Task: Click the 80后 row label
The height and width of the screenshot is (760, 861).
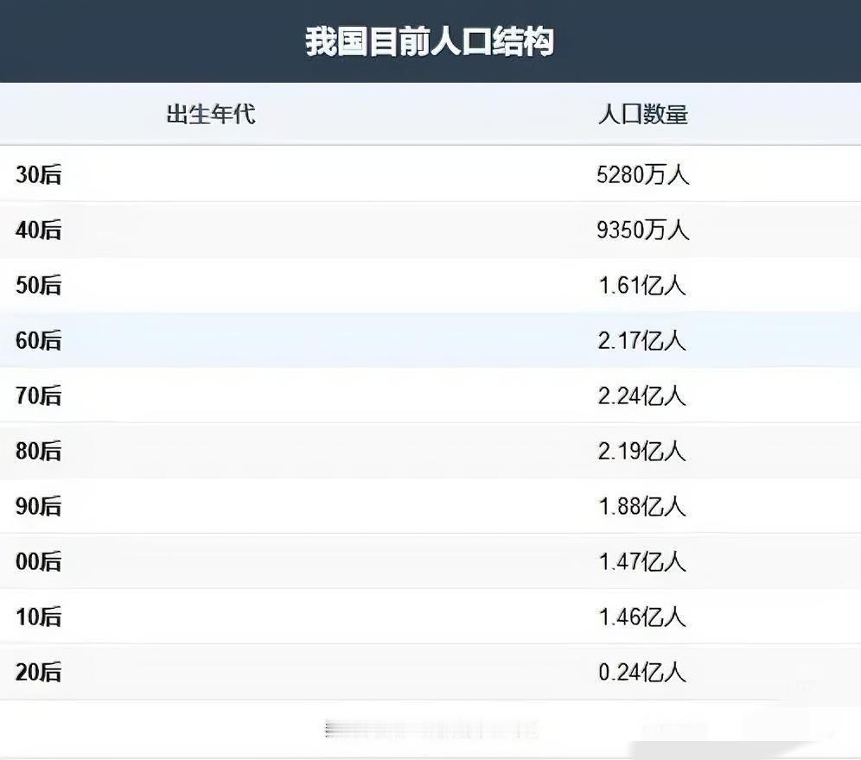Action: [36, 451]
